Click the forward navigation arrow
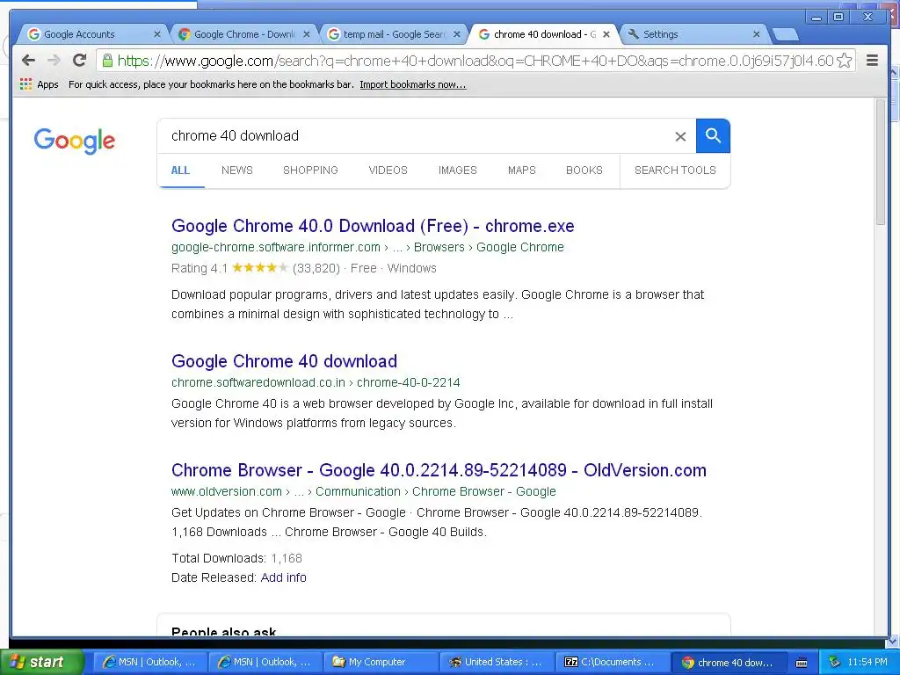The image size is (900, 675). (x=54, y=61)
